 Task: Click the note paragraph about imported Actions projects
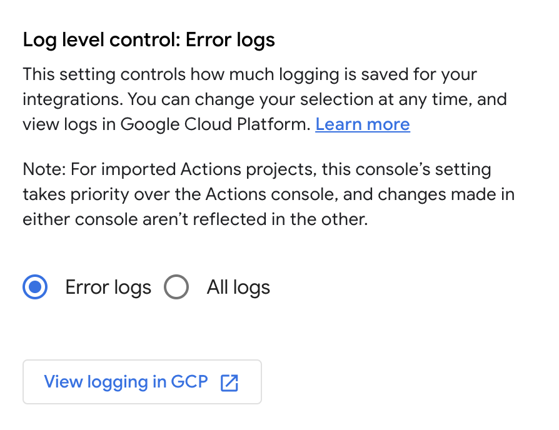[x=268, y=194]
